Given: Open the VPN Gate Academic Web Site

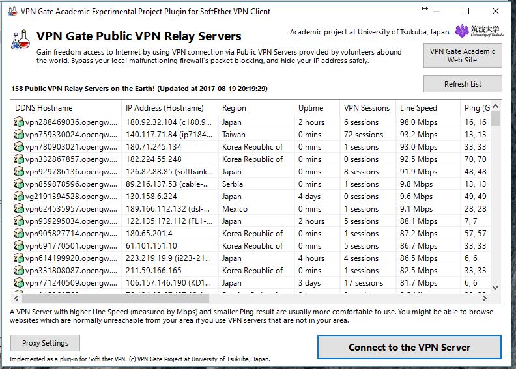Looking at the screenshot, I should (463, 56).
